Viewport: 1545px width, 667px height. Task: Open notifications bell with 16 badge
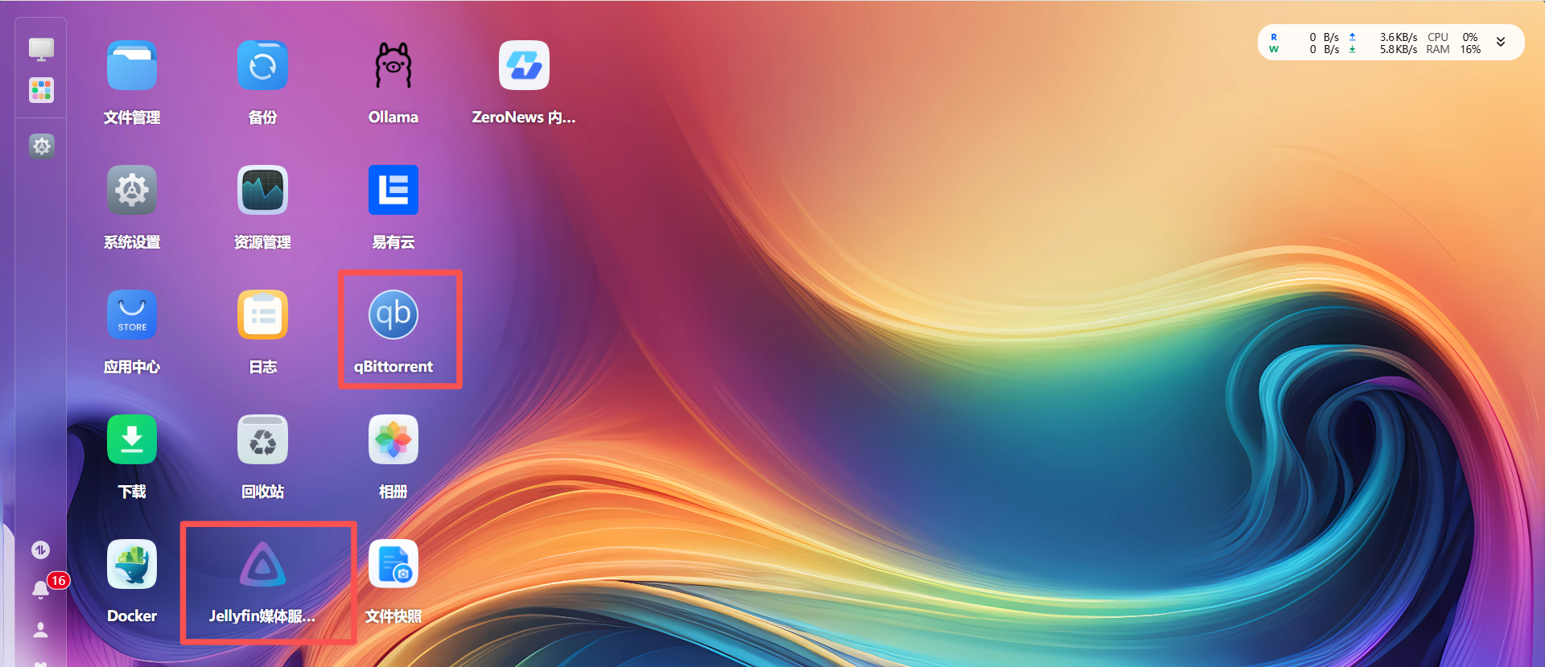click(x=41, y=590)
